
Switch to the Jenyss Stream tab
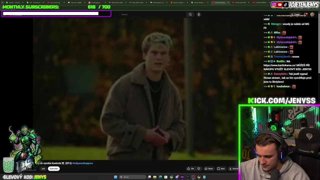coord(199,2)
